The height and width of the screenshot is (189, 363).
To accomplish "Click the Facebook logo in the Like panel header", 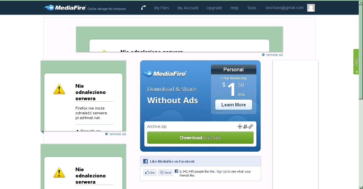I will 145,161.
